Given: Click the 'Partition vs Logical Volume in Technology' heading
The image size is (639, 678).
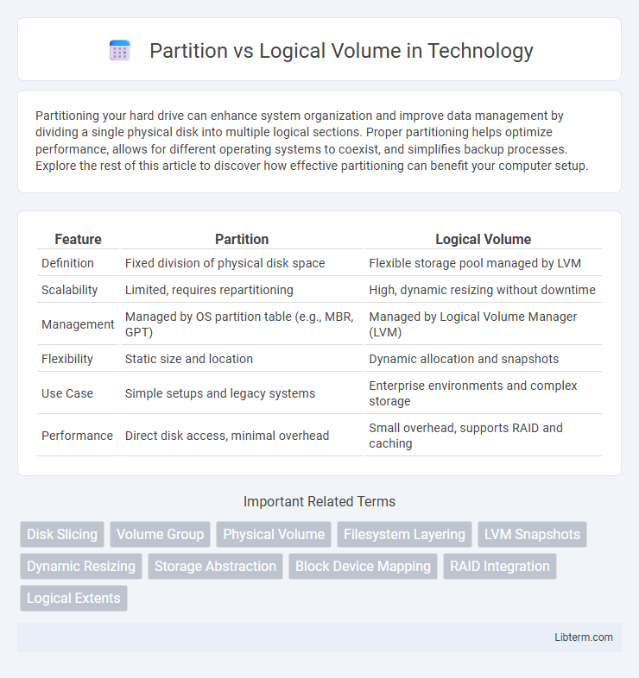Looking at the screenshot, I should click(x=341, y=51).
